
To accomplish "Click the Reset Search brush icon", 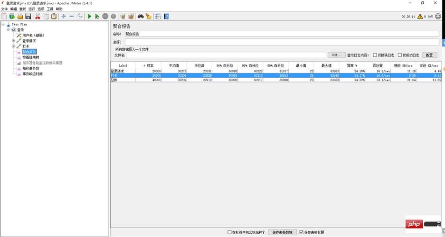I will click(149, 17).
